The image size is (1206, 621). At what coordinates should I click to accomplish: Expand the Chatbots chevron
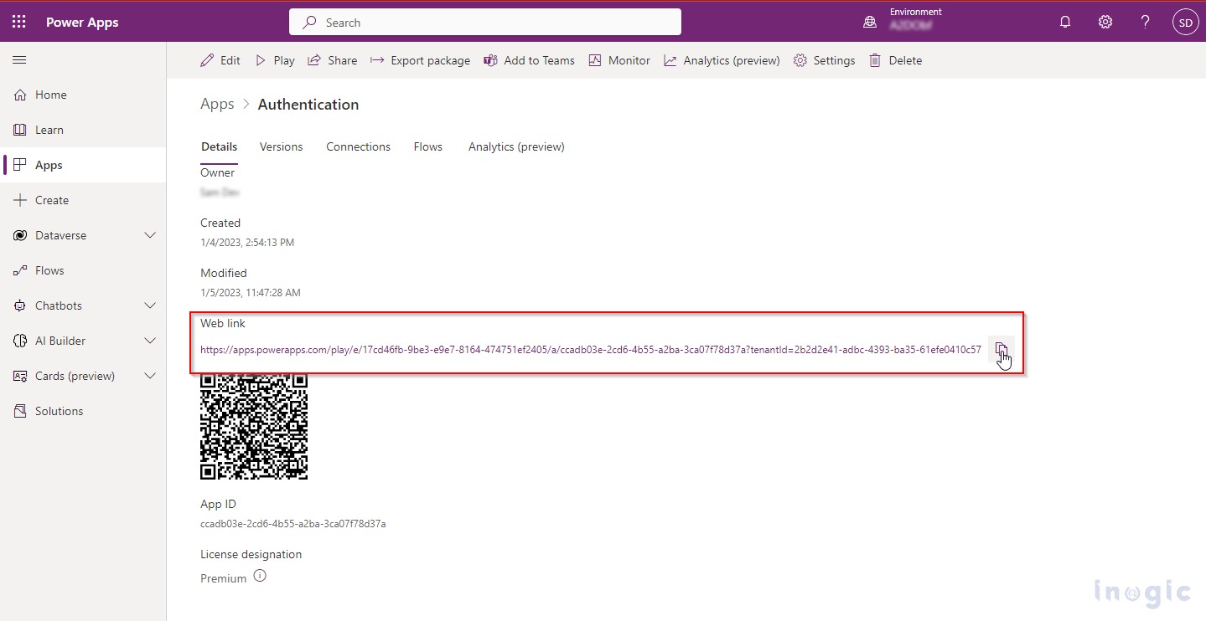150,305
